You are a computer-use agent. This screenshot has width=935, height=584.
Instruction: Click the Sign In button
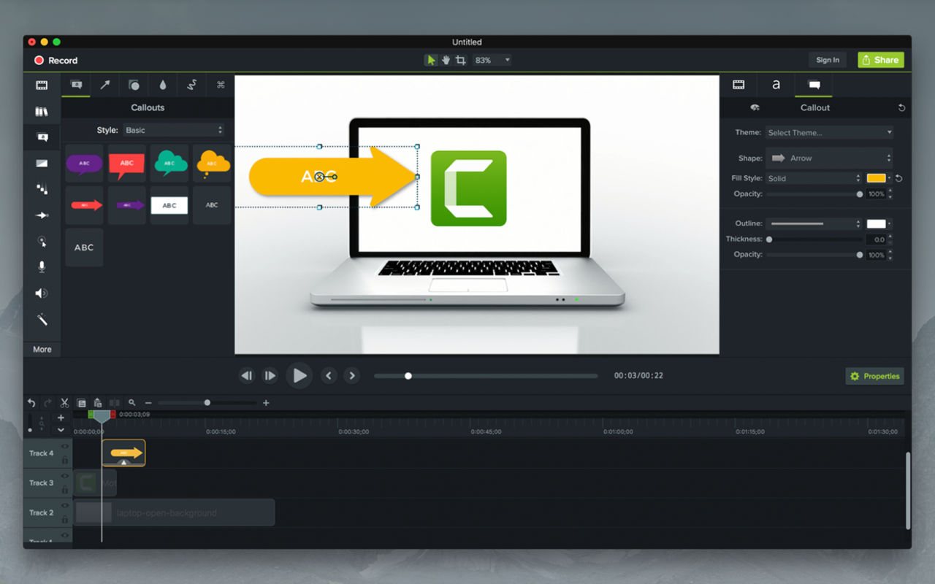tap(828, 60)
